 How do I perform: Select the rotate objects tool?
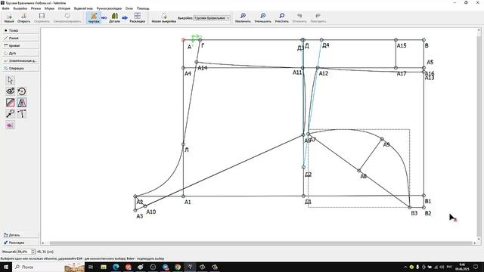tap(22, 91)
